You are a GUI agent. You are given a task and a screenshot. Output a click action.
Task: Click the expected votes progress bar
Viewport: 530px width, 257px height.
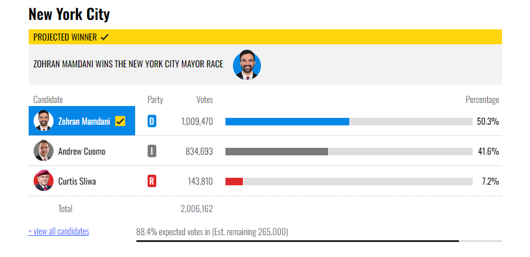[x=298, y=241]
